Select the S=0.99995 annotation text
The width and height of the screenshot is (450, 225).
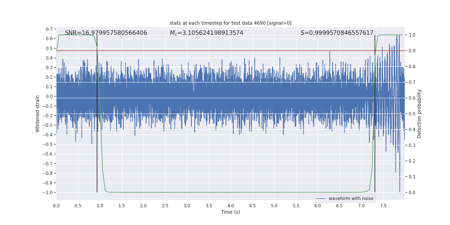pos(337,33)
